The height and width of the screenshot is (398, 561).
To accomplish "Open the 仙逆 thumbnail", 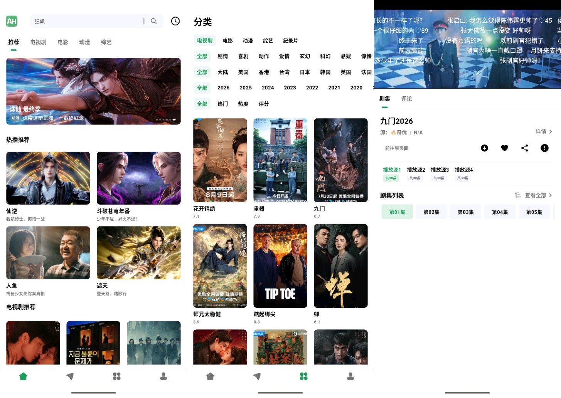I will (x=48, y=178).
